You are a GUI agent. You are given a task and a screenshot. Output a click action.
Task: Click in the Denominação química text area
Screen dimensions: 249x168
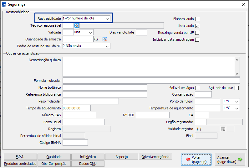(x=149, y=66)
